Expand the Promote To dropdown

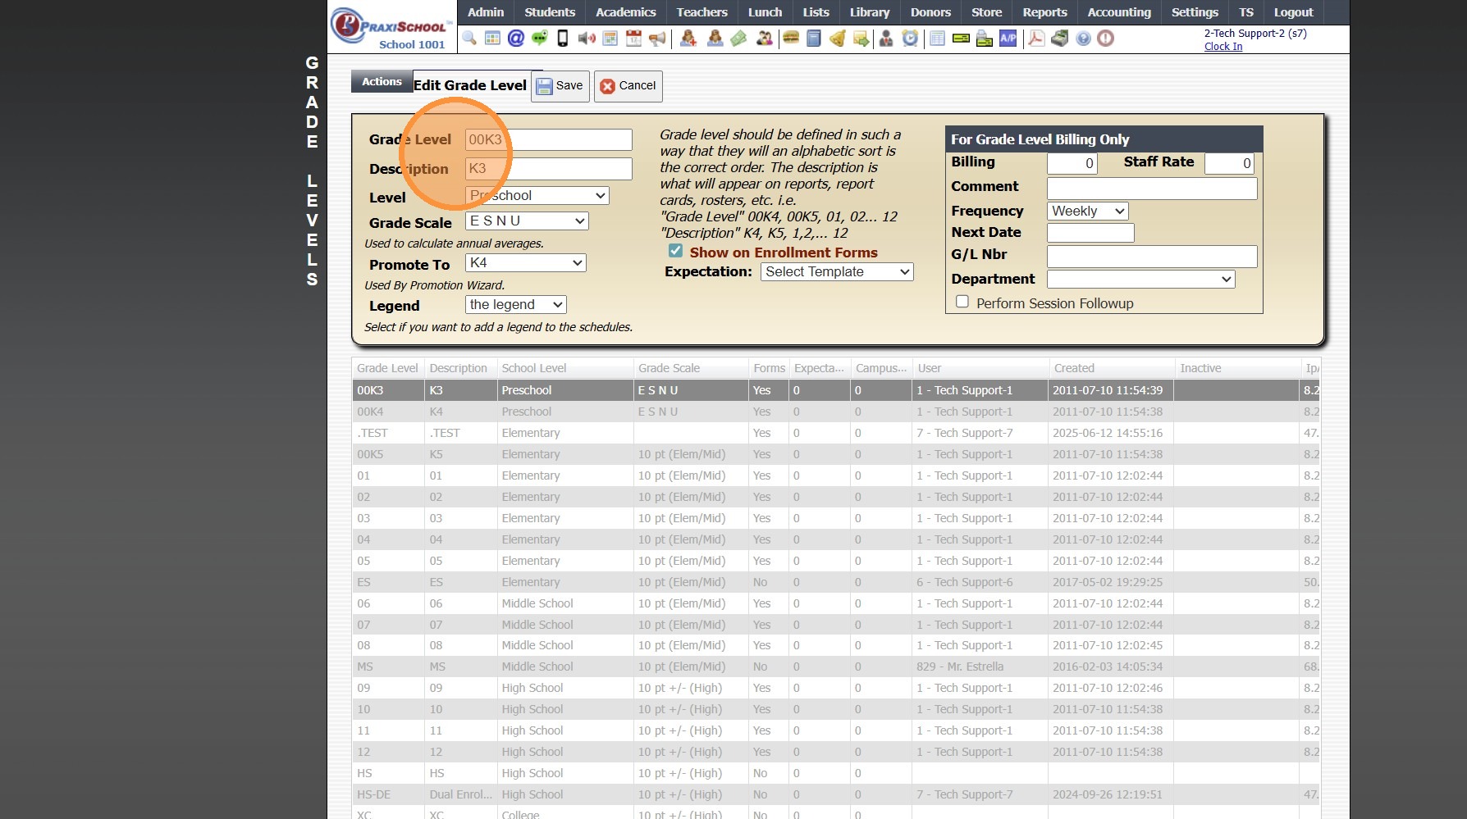coord(526,263)
